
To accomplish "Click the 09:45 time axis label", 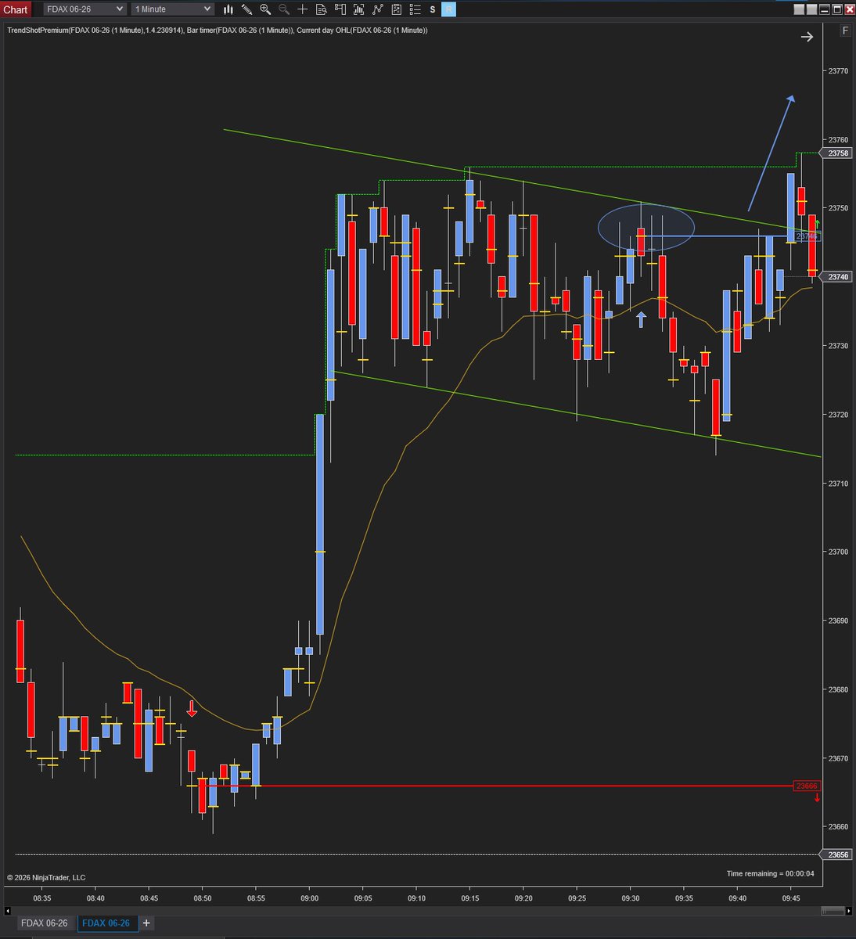I will 790,899.
